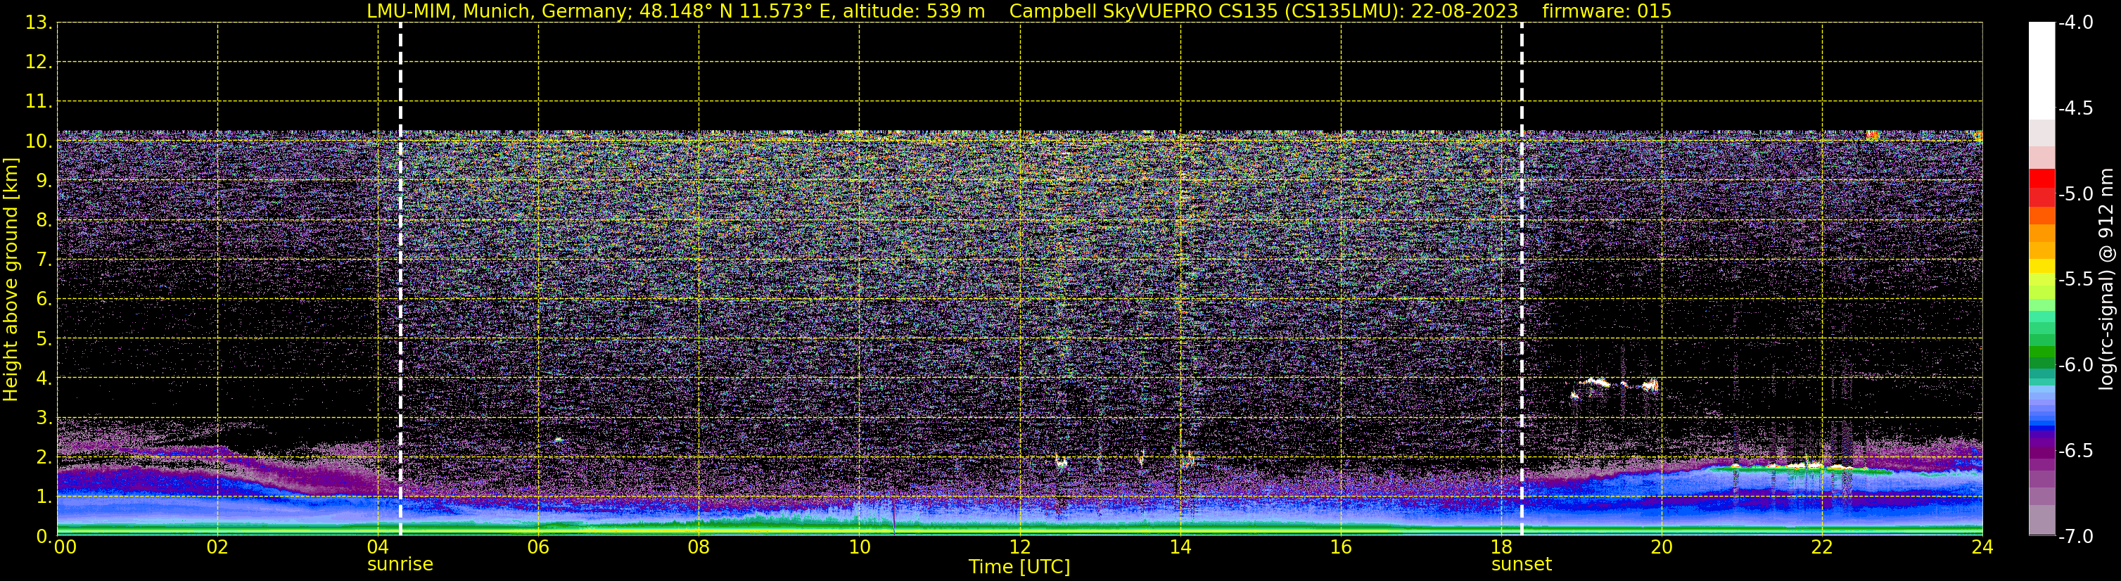Click the white swatch at top of colorbar

point(2042,71)
